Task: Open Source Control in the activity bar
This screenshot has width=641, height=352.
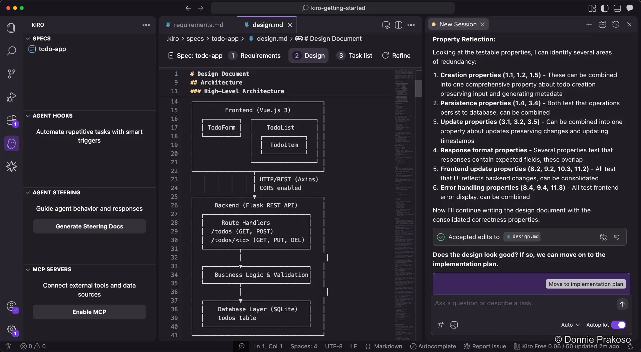Action: click(x=11, y=74)
